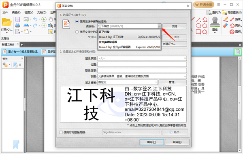Click the 联系信息 contact input field
The height and width of the screenshot is (154, 243).
coord(142,71)
